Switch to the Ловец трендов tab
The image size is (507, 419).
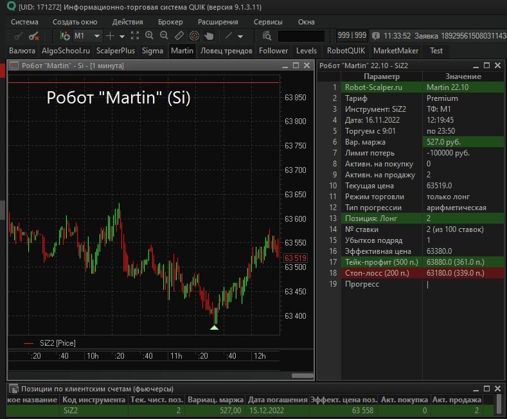point(226,51)
